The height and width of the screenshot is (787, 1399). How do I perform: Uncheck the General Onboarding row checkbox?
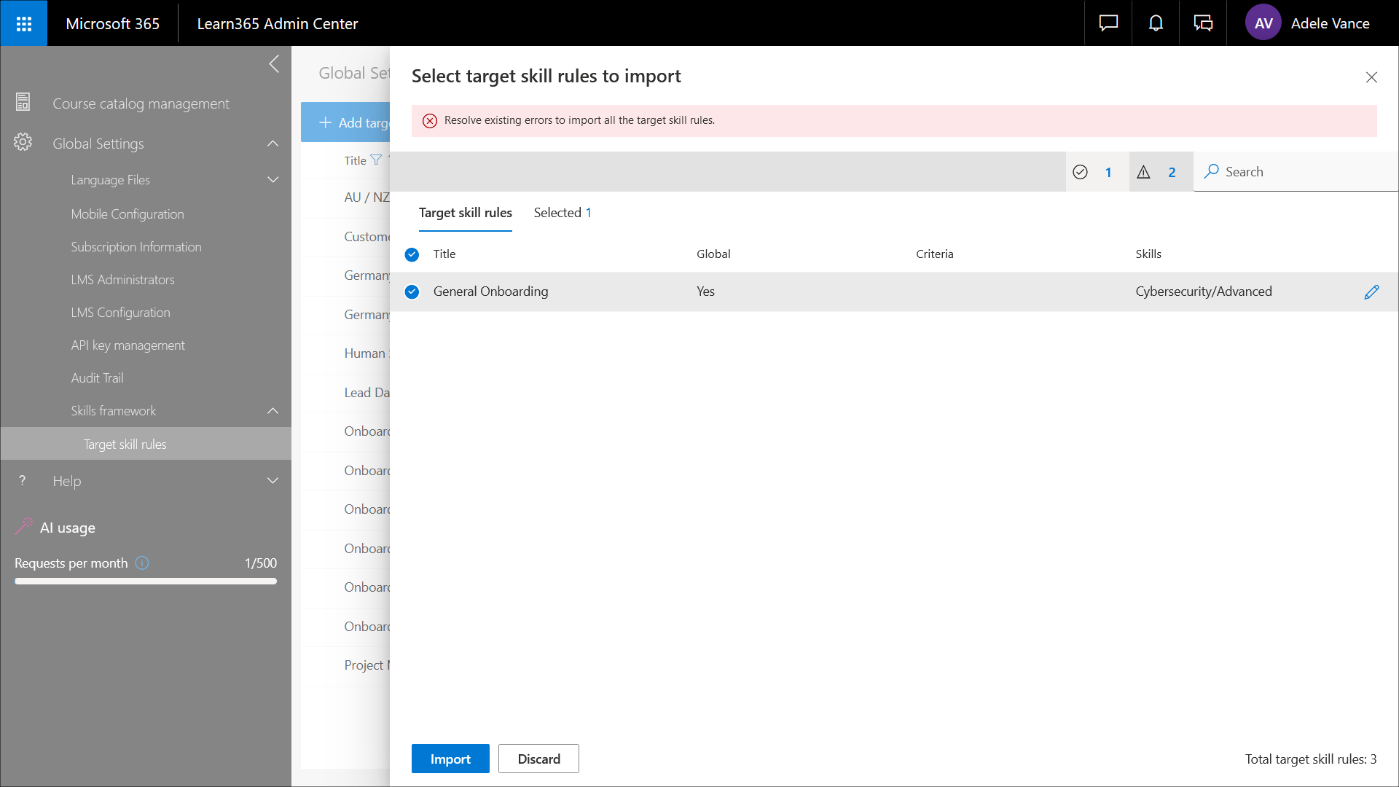coord(412,292)
